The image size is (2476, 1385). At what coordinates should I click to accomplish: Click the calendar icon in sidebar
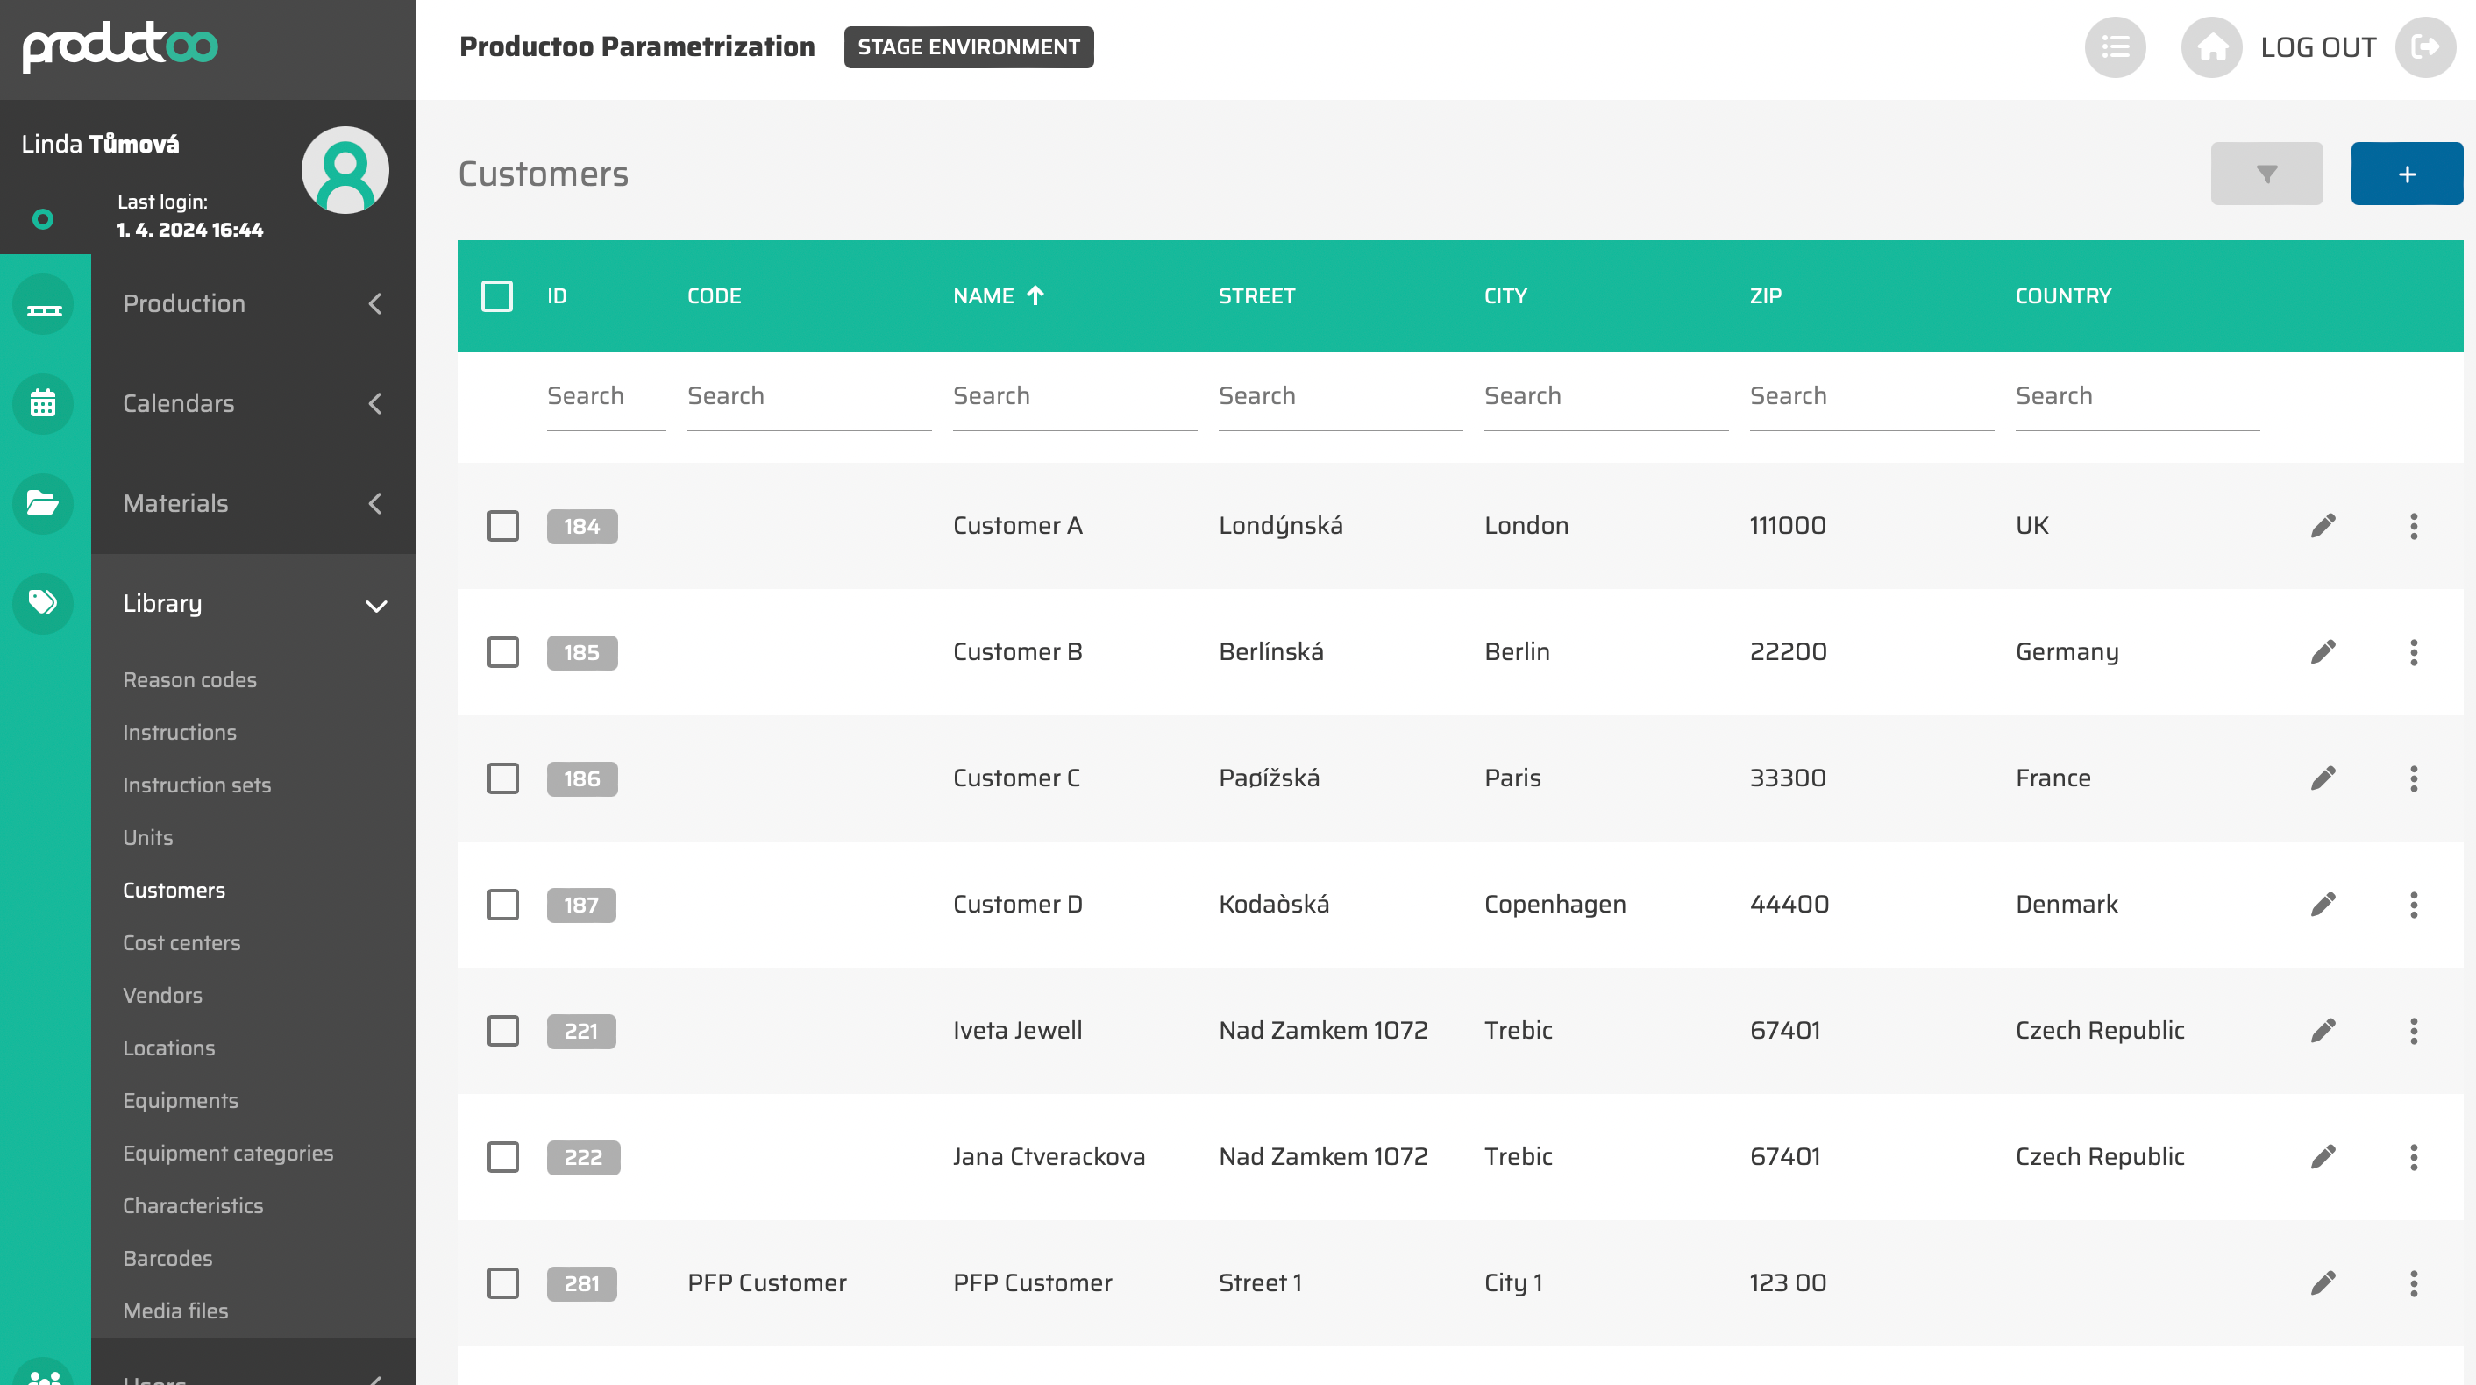pos(42,404)
